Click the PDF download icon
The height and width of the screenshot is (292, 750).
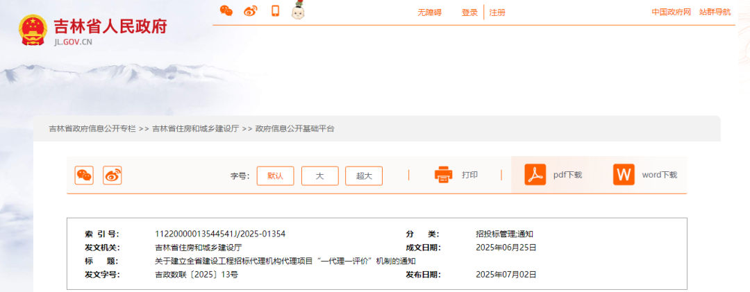[x=535, y=174]
